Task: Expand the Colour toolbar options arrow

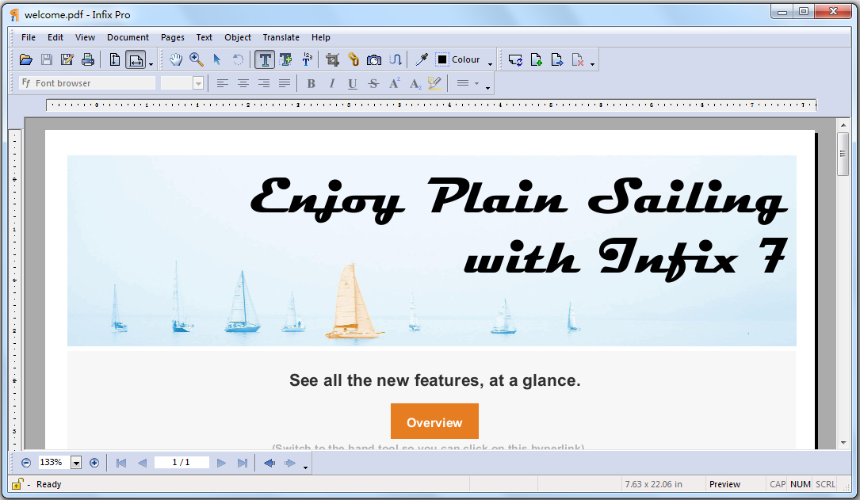Action: click(491, 65)
